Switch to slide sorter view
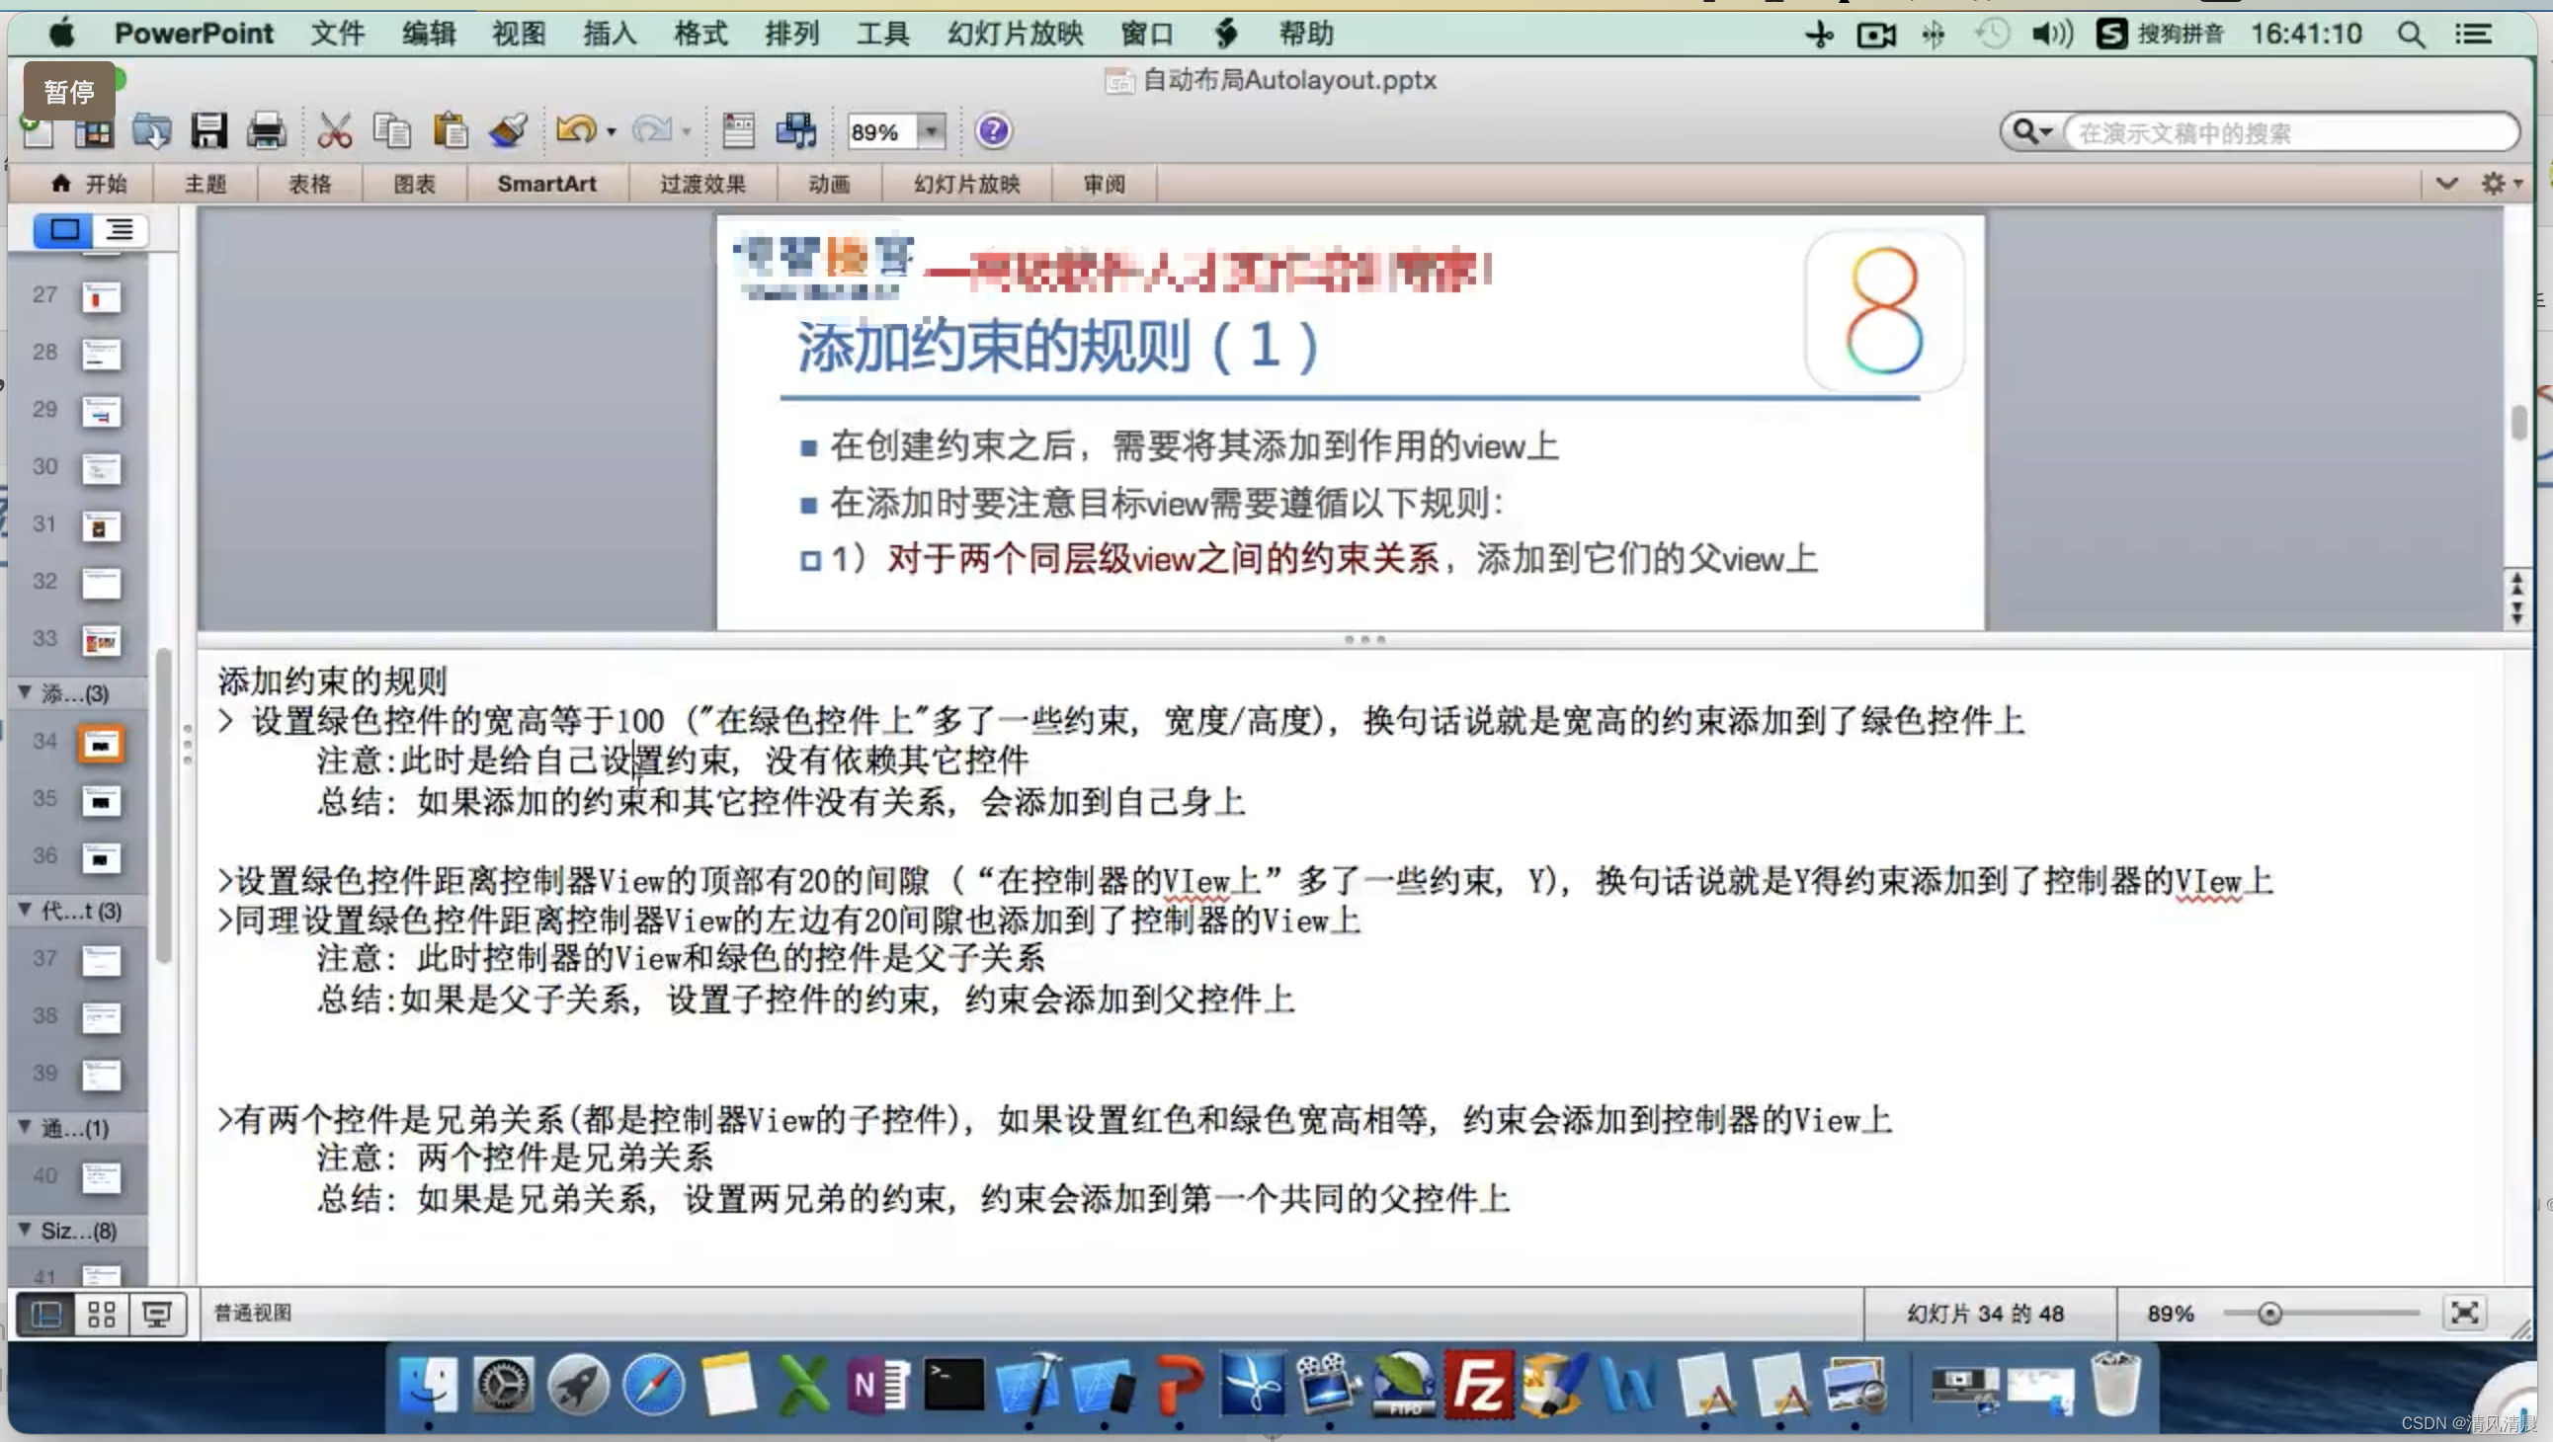2553x1442 pixels. 101,1315
